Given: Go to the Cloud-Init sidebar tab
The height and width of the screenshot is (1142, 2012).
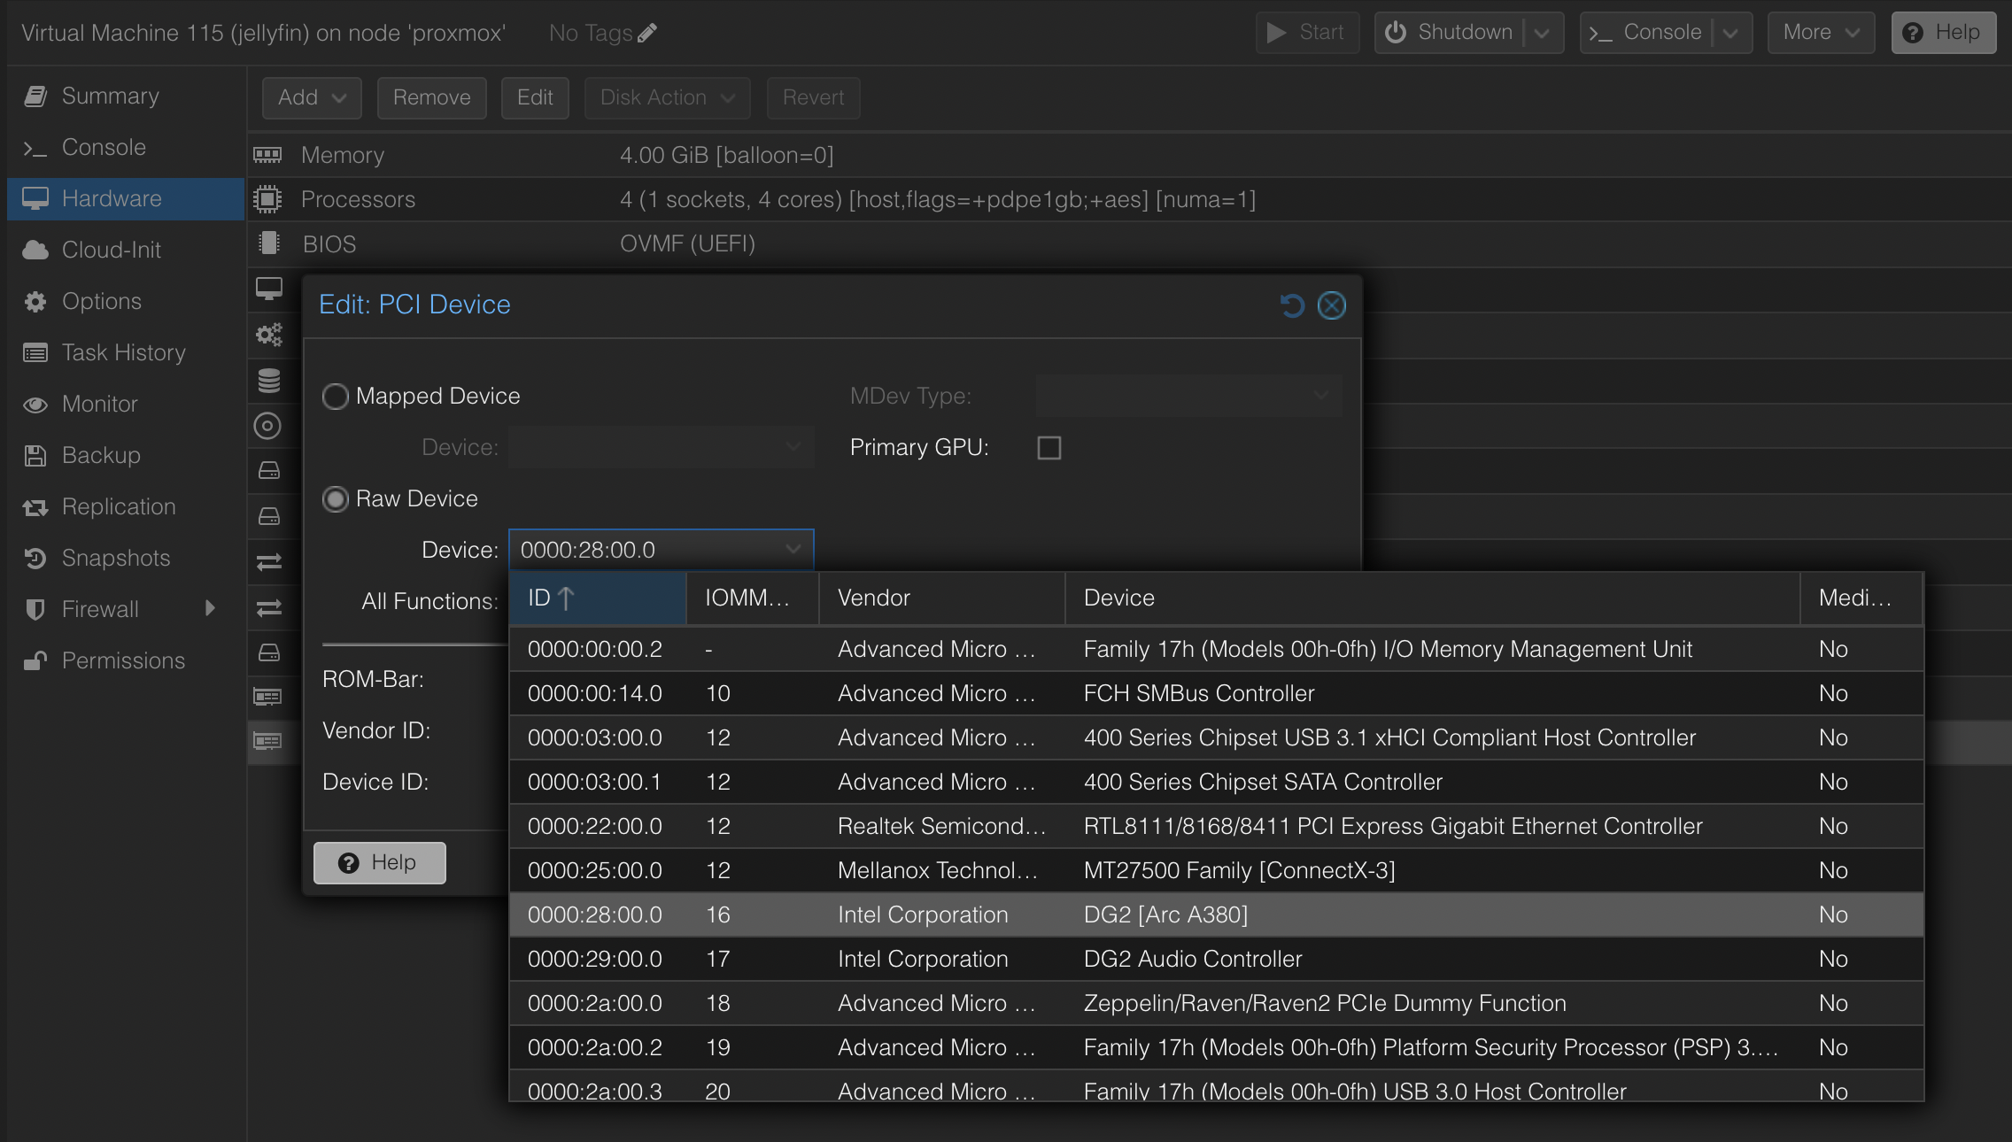Looking at the screenshot, I should [x=126, y=250].
